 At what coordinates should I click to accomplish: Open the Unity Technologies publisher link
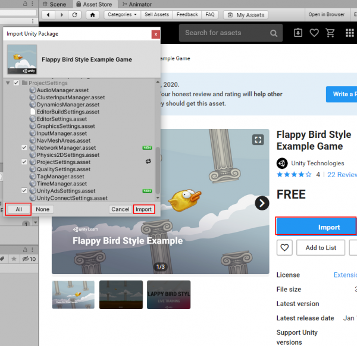pyautogui.click(x=317, y=163)
